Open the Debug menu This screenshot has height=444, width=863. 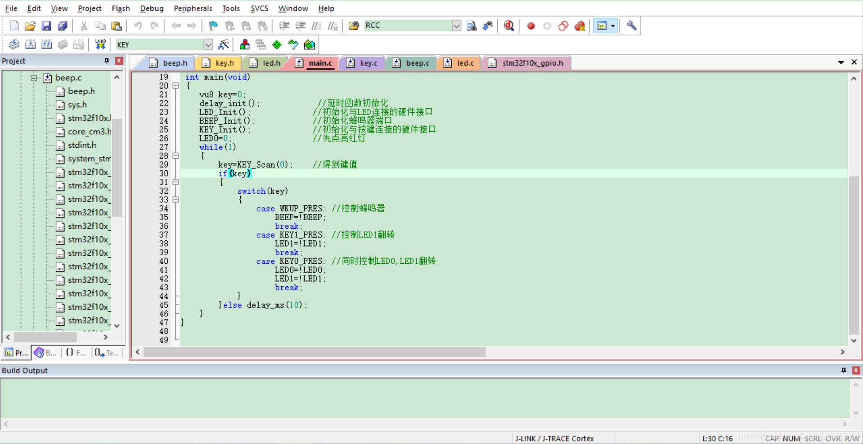(152, 8)
